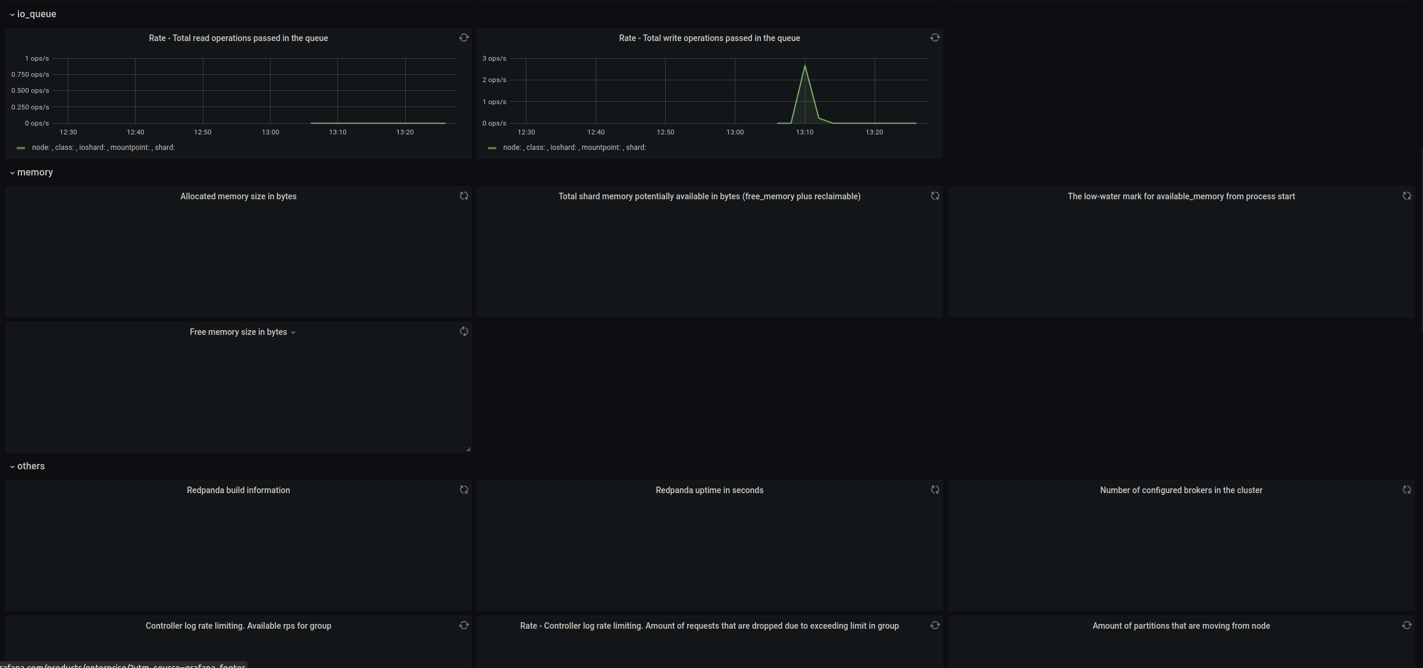Click refresh icon on partitions moving panel
Viewport: 1423px width, 668px height.
pyautogui.click(x=1406, y=626)
